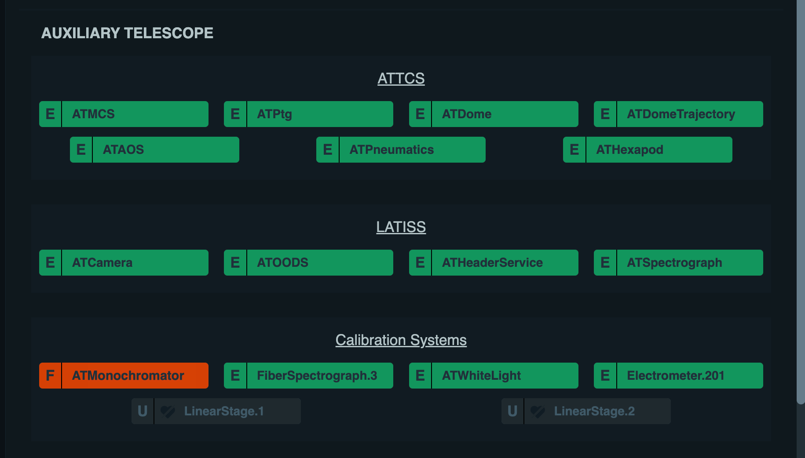This screenshot has width=805, height=458.
Task: Click the F fault badge on ATMonochromator
Action: (50, 375)
